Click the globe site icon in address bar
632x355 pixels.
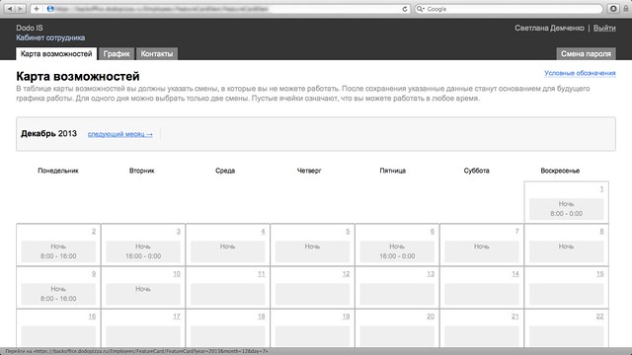(x=50, y=9)
